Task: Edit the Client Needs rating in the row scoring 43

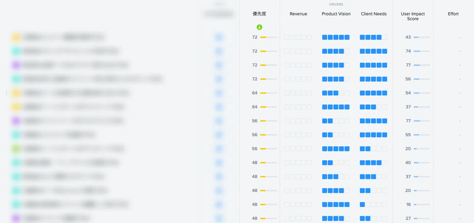Action: [x=373, y=37]
